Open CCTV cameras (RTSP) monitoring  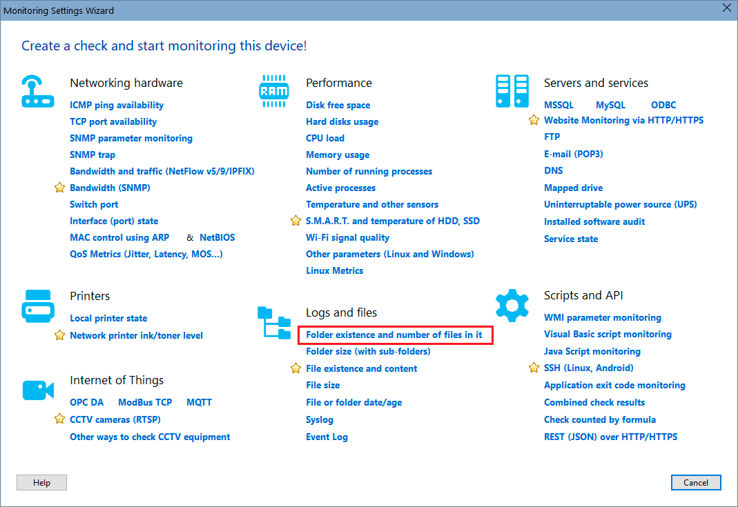[115, 419]
